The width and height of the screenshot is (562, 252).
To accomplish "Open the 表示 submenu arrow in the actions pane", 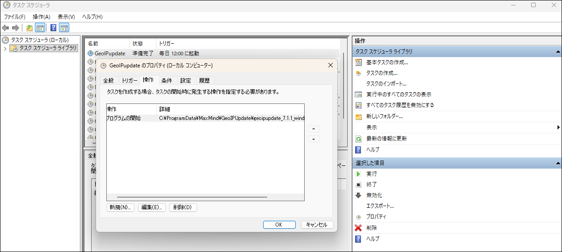I will pyautogui.click(x=559, y=128).
